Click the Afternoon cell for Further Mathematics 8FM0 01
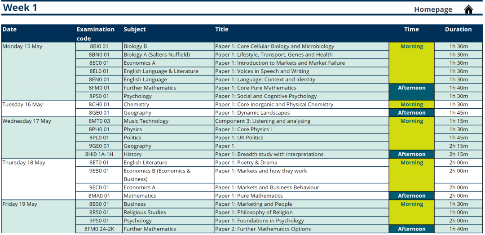Image resolution: width=485 pixels, height=235 pixels. tap(412, 92)
